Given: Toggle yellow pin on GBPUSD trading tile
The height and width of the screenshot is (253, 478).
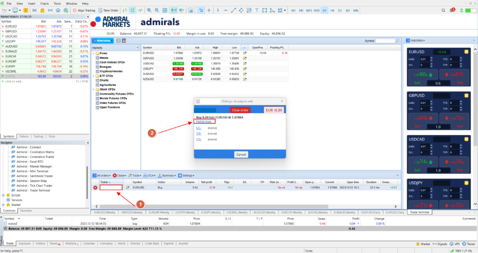Looking at the screenshot, I should click(466, 96).
